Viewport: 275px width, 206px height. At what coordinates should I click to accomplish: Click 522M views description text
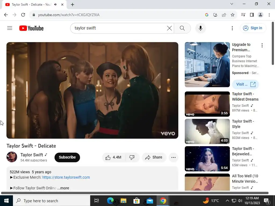point(20,172)
